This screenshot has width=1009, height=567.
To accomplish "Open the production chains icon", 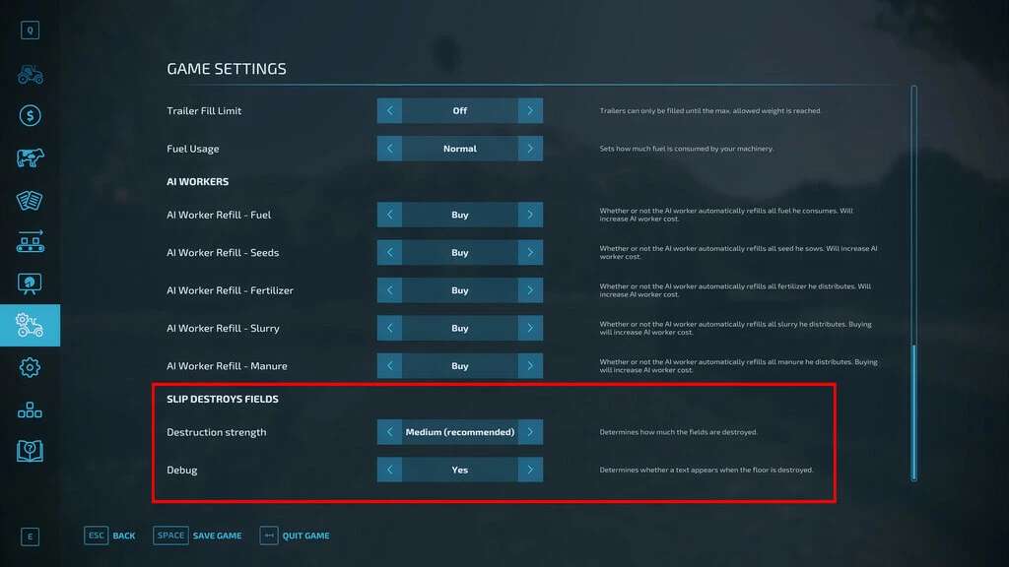I will (30, 241).
